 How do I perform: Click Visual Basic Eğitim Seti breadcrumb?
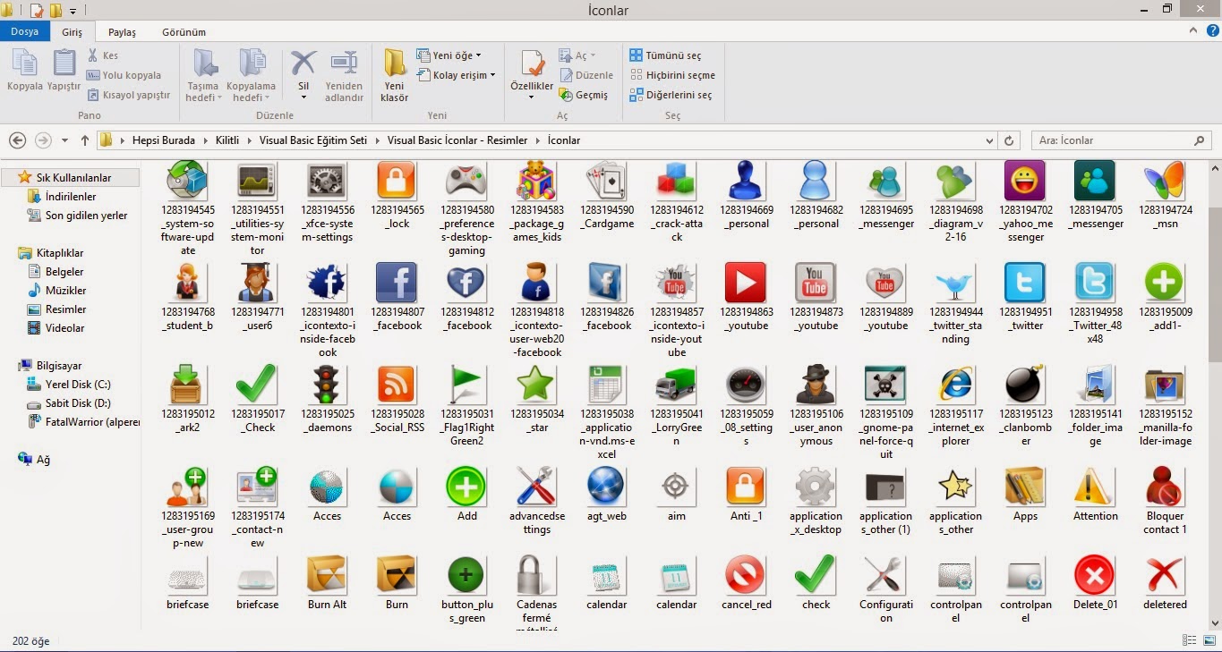tap(312, 140)
